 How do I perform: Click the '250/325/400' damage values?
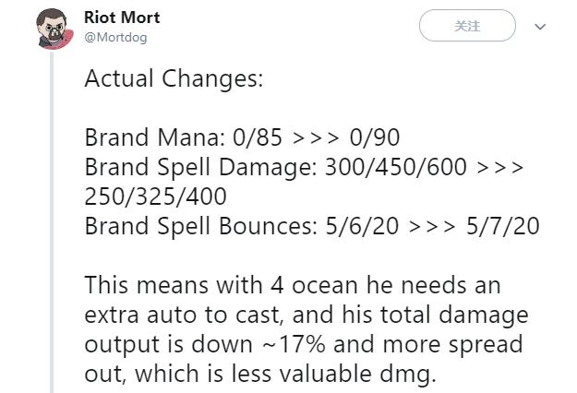click(x=155, y=197)
